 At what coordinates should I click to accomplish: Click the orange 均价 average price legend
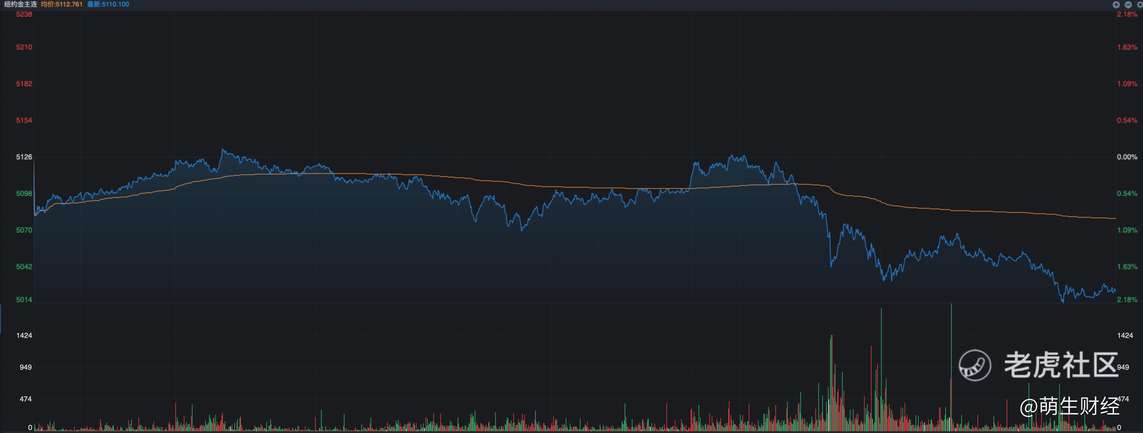coord(61,4)
